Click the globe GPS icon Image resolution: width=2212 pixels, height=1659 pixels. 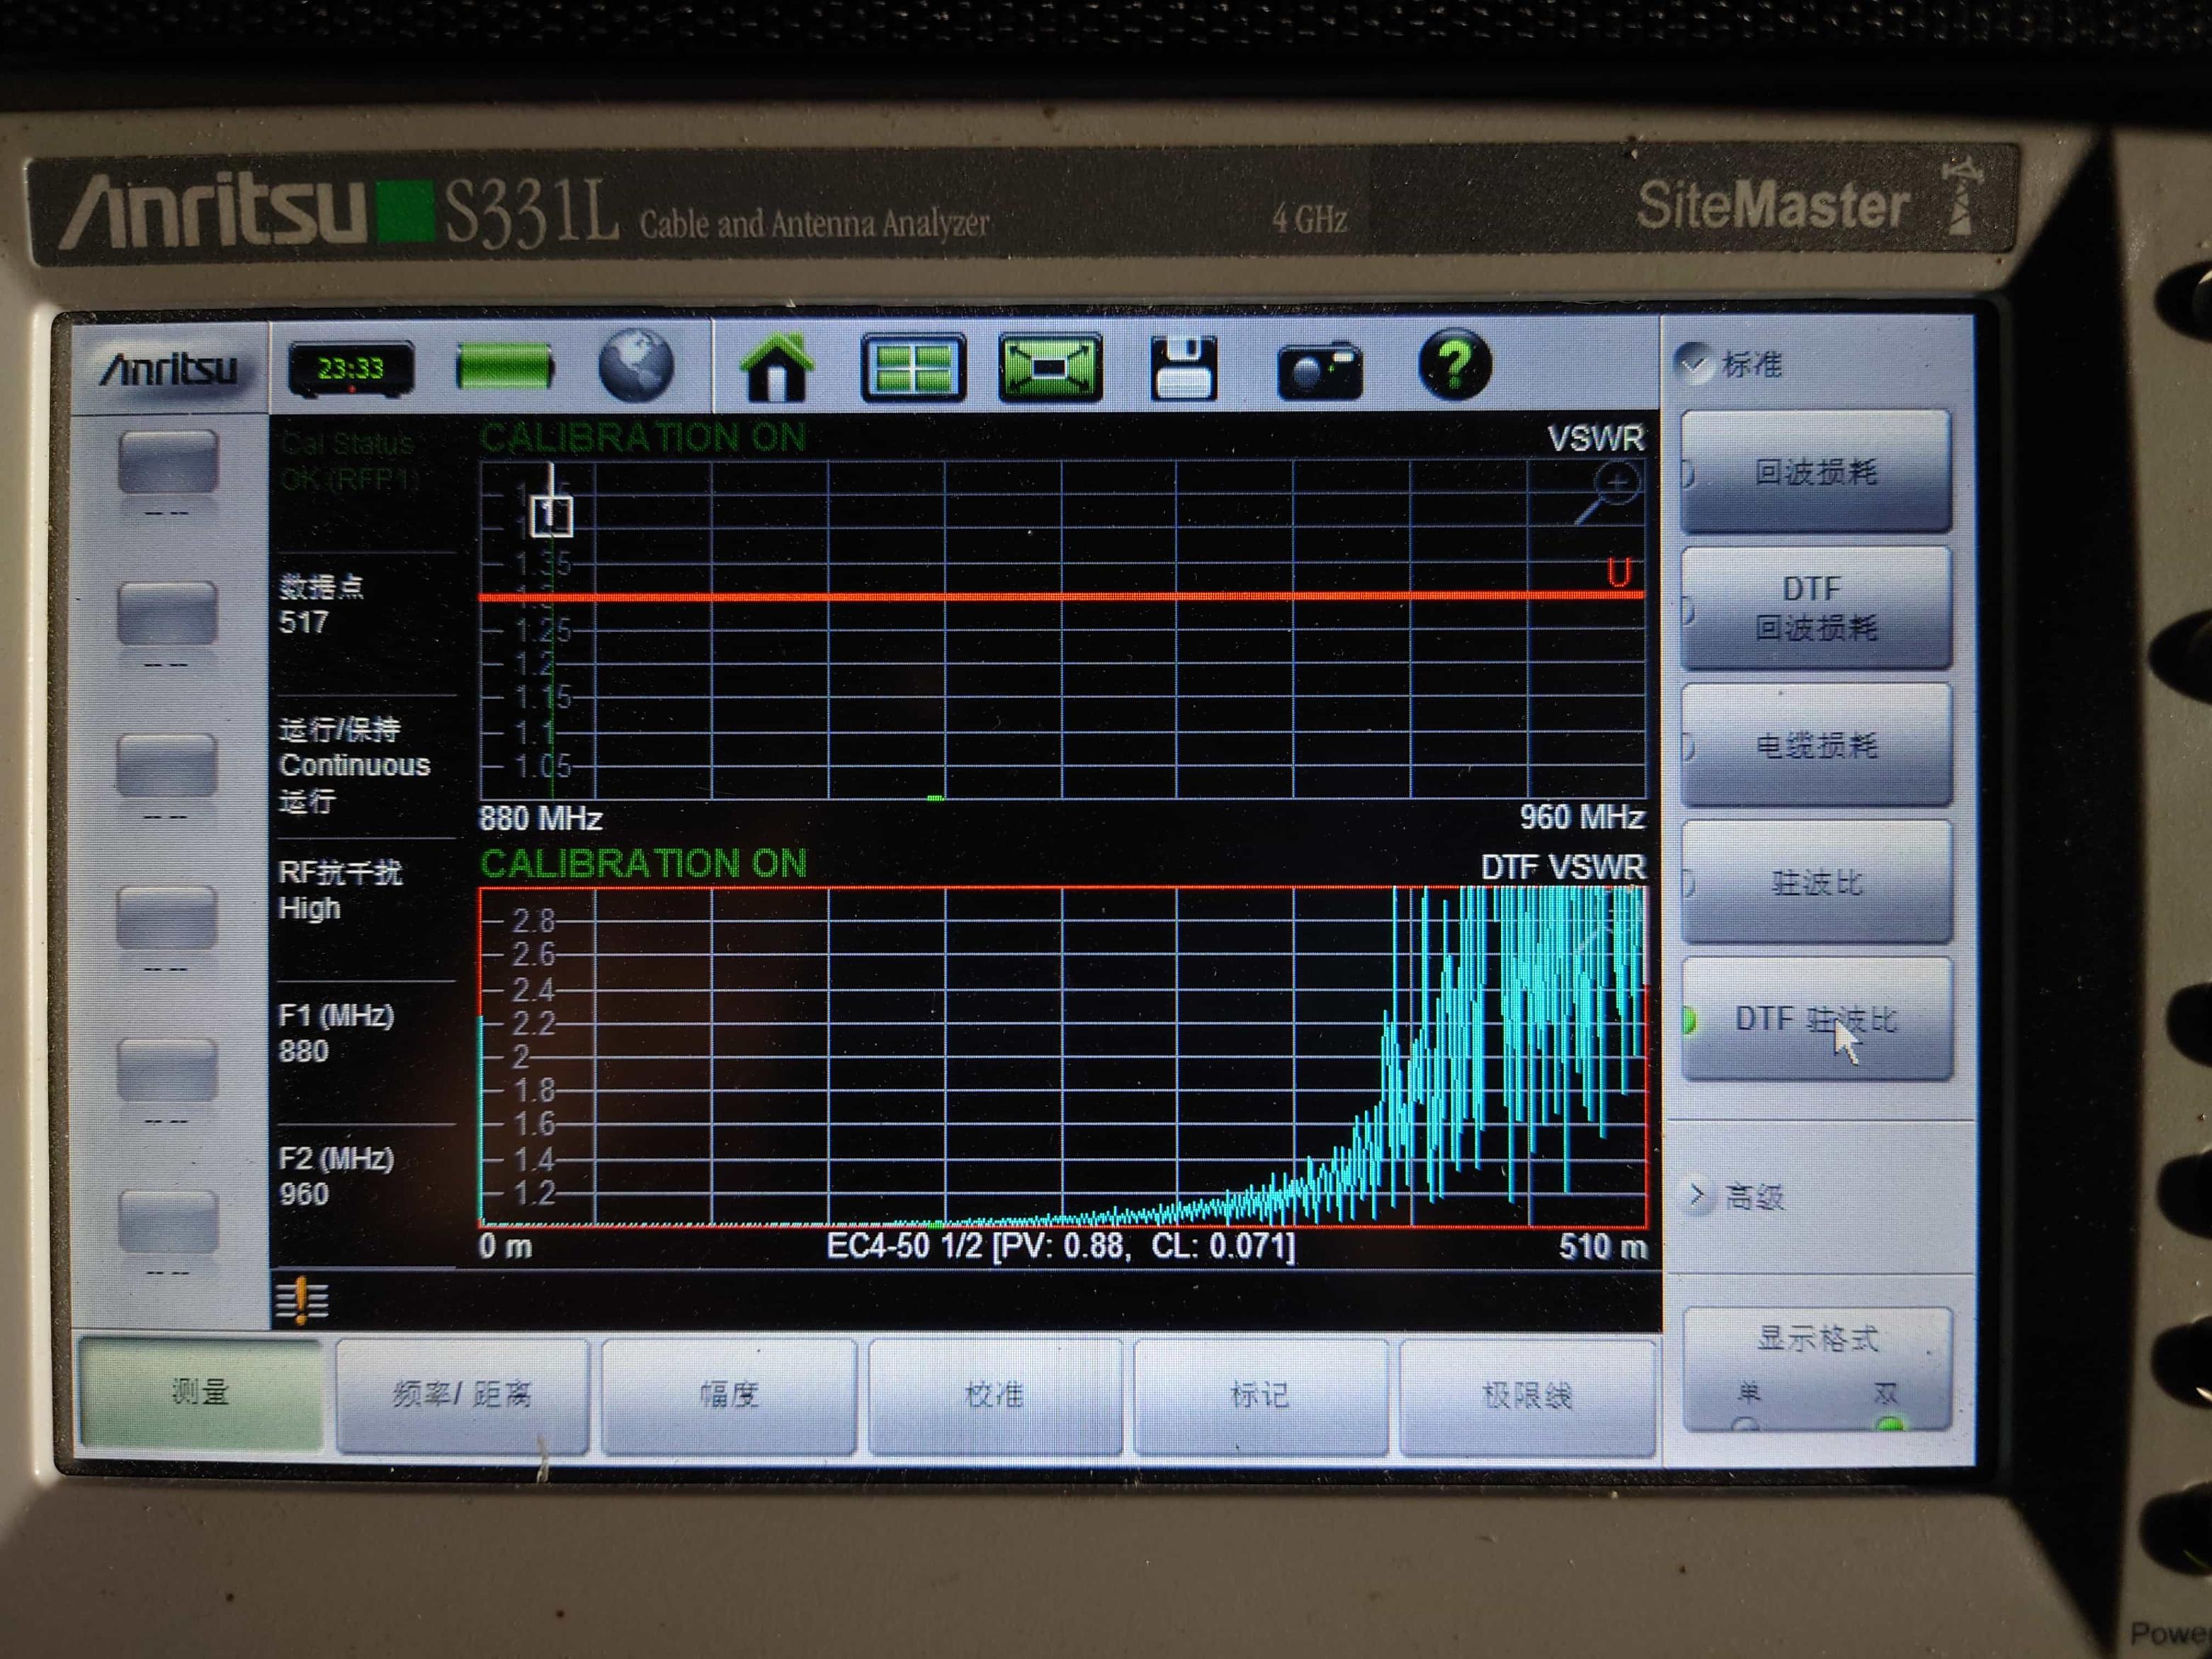pyautogui.click(x=635, y=366)
